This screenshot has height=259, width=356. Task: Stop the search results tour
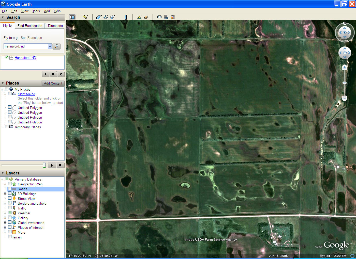53,74
